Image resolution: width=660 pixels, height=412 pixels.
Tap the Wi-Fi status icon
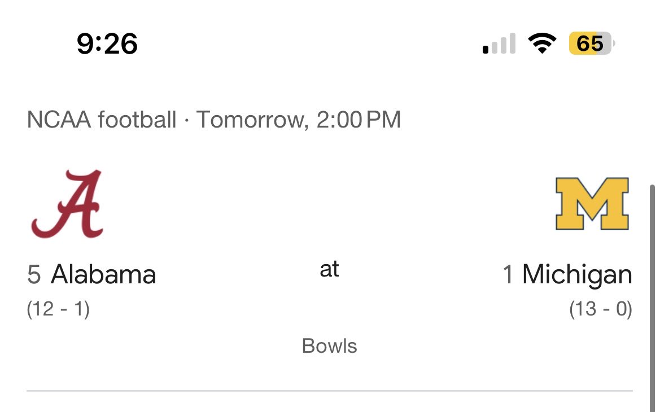coord(541,43)
